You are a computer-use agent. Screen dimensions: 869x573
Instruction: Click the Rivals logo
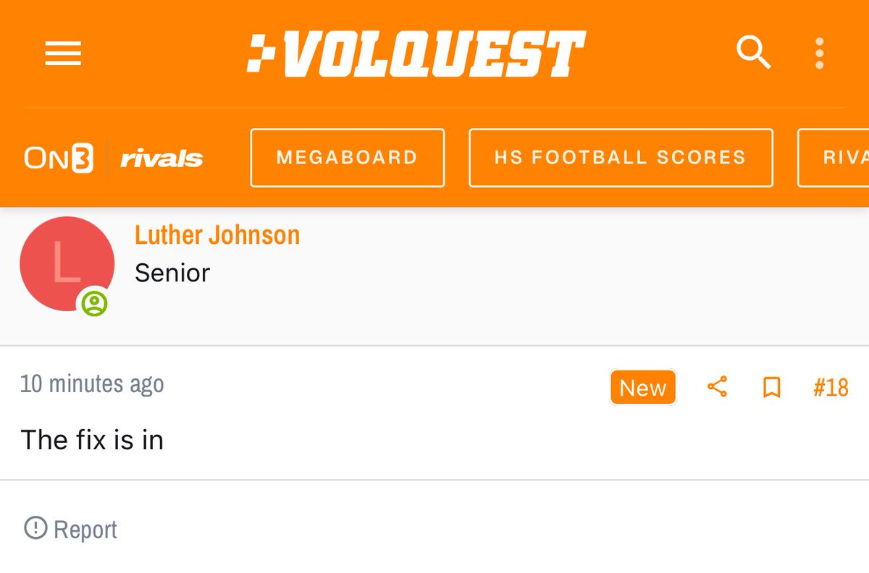click(161, 158)
